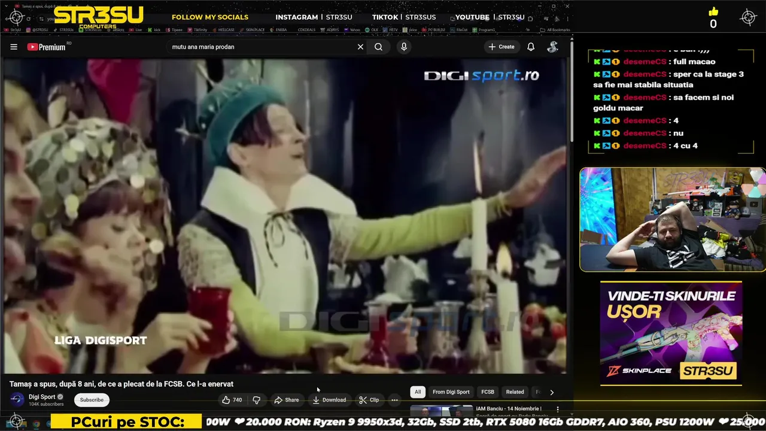Share the video
Viewport: 766px width, 431px height.
286,400
